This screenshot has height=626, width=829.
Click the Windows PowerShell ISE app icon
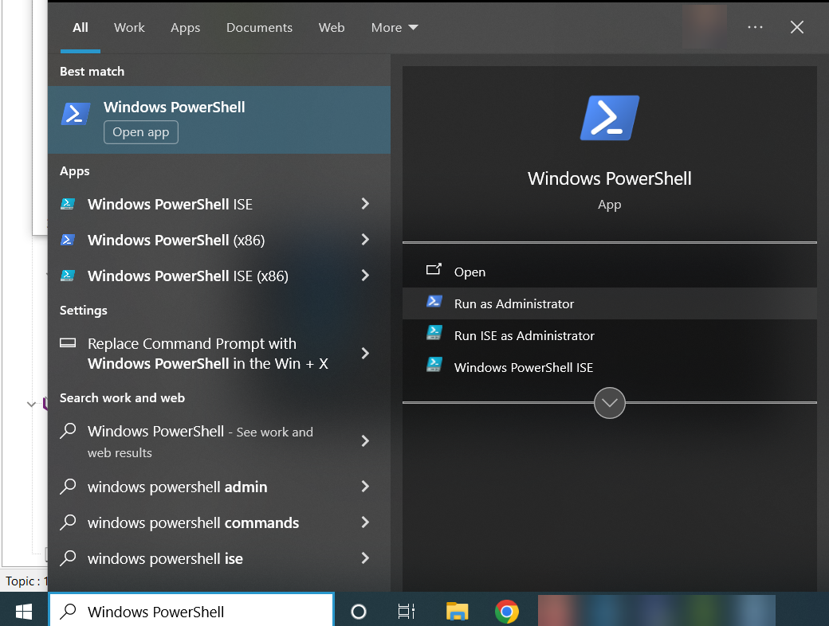tap(69, 204)
